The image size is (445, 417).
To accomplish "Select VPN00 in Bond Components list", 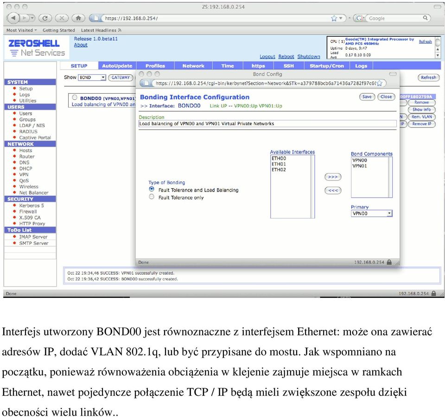I will [x=360, y=160].
